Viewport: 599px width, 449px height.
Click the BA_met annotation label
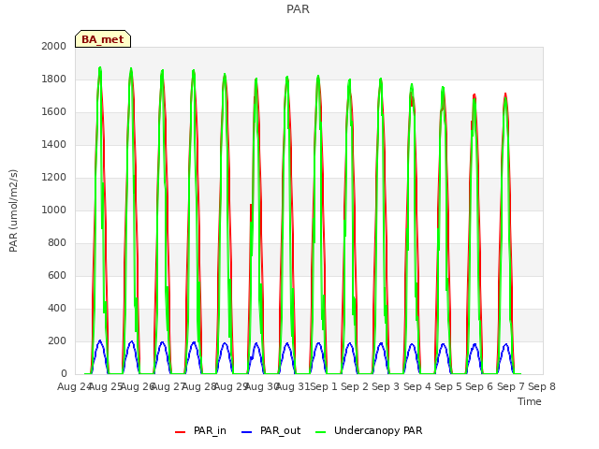coord(103,39)
